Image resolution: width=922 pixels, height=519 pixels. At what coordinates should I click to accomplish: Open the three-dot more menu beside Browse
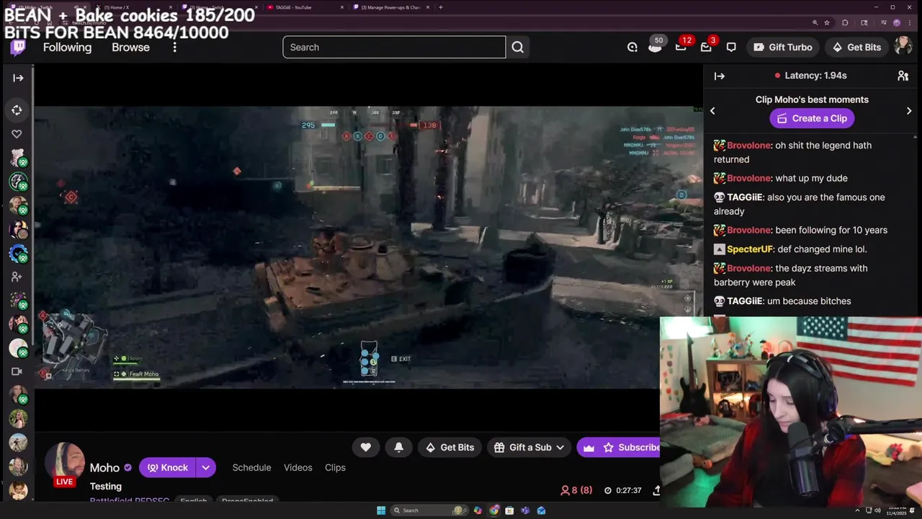pyautogui.click(x=174, y=48)
